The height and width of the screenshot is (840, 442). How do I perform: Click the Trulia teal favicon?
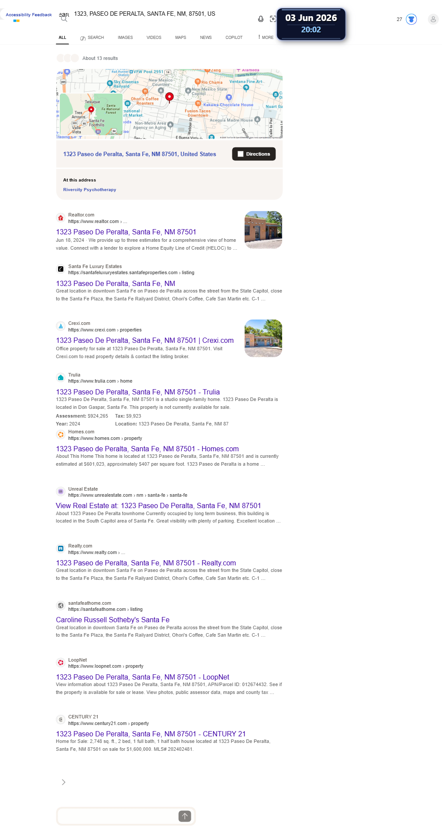61,377
